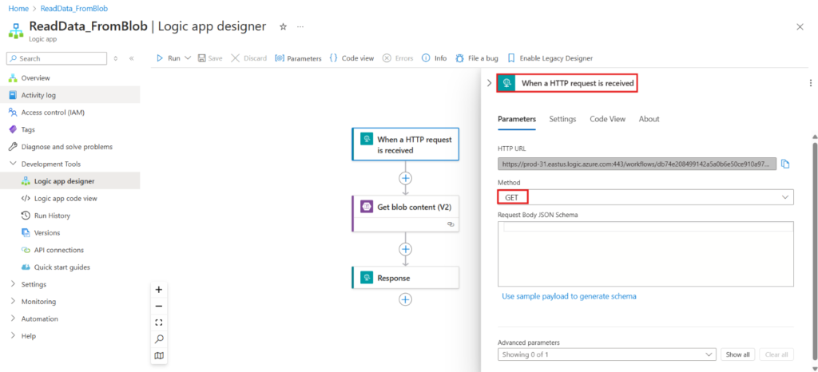The image size is (818, 372).
Task: Switch to the About tab
Action: click(x=649, y=119)
